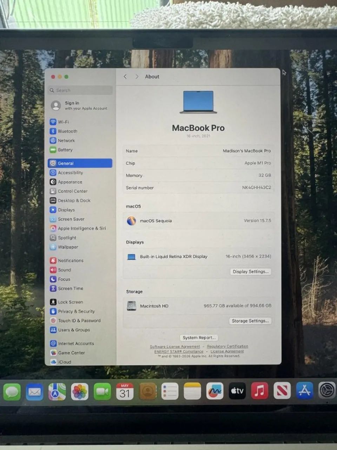
Task: Select the Control Center icon
Action: (x=53, y=191)
